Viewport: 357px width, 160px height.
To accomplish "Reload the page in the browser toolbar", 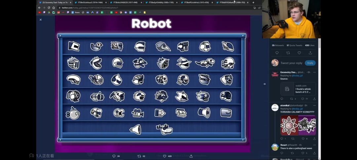I will (49, 8).
